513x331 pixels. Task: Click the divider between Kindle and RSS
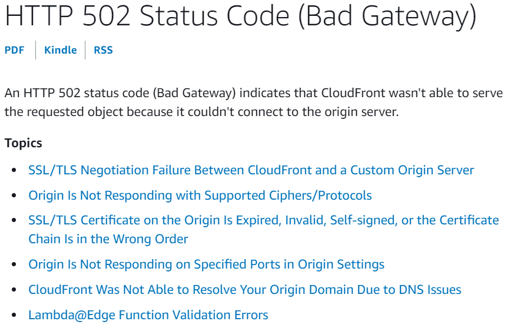[x=85, y=50]
